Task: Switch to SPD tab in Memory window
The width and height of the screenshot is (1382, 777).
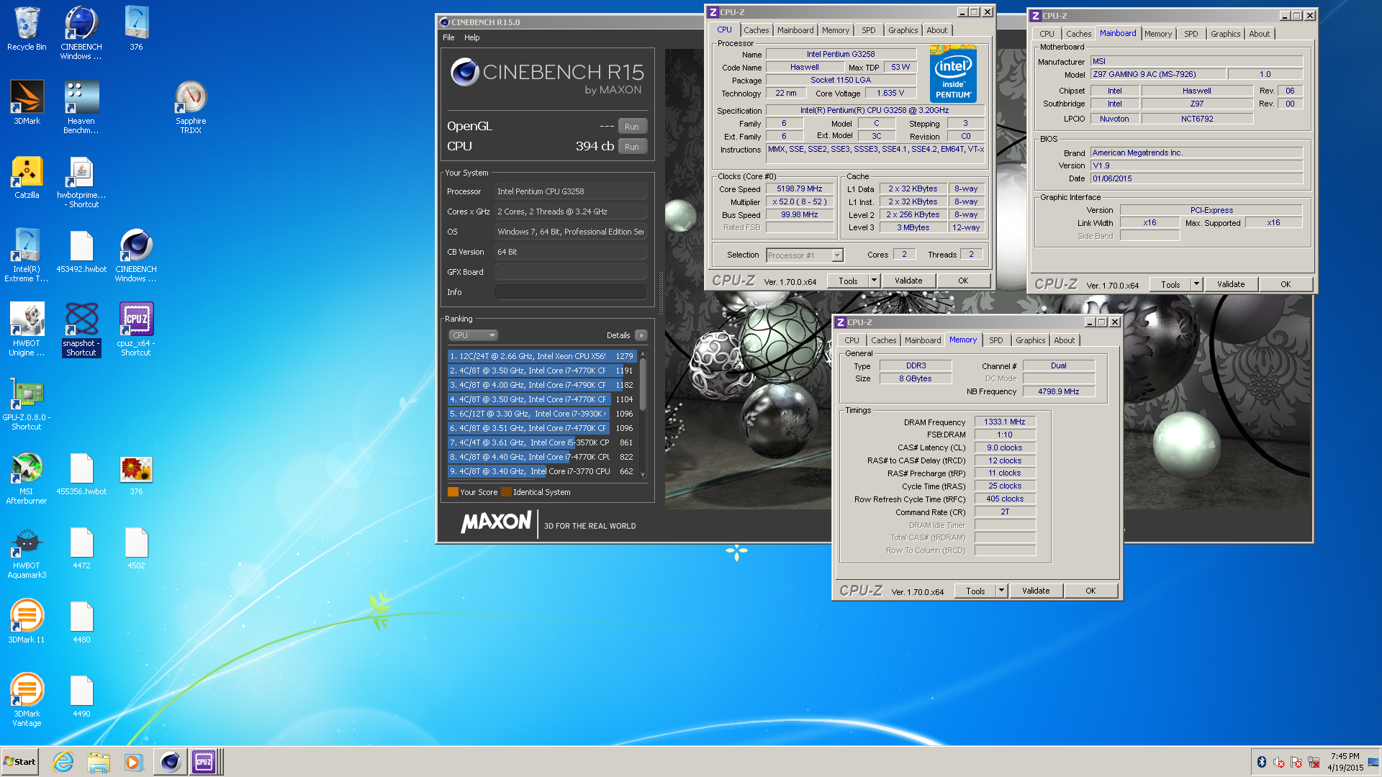Action: 995,340
